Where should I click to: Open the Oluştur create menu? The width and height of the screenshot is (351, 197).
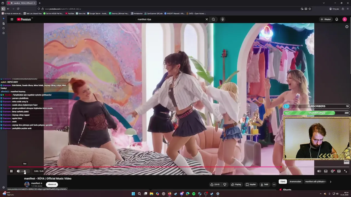[326, 19]
